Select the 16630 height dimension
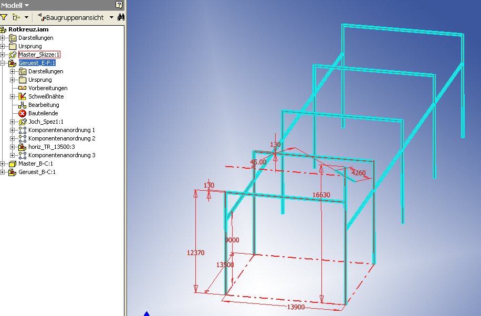The image size is (481, 316). pyautogui.click(x=321, y=195)
